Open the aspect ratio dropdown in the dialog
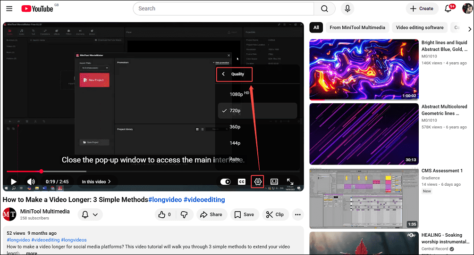Viewport: 474px width, 255px height. 94,68
